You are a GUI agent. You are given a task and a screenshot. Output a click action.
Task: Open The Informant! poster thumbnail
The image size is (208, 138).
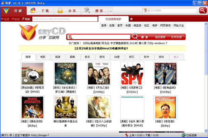(x=166, y=107)
